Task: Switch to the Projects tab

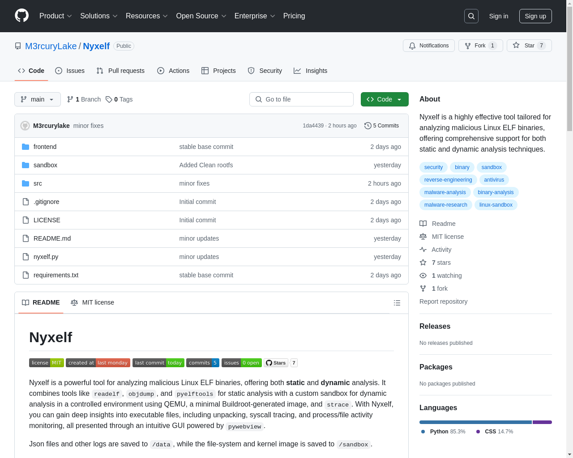Action: (218, 71)
